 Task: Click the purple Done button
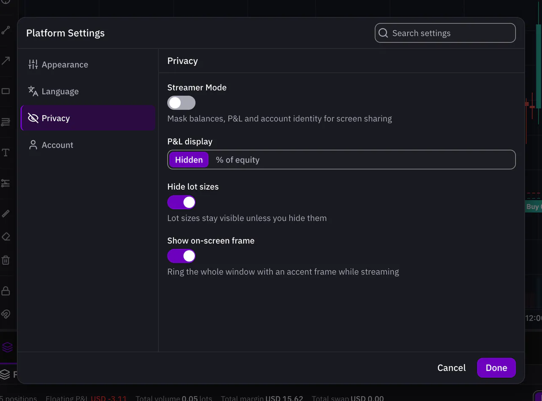[496, 368]
